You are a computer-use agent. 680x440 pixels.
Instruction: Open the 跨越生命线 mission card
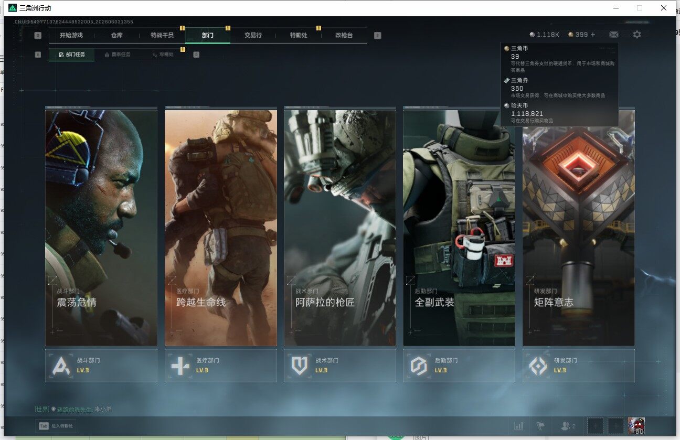[x=221, y=228]
